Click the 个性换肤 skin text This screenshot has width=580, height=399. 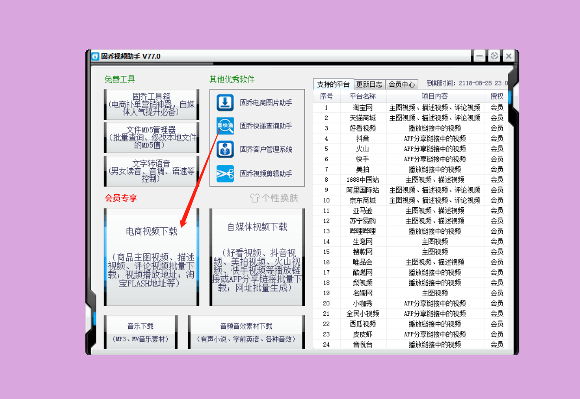(280, 198)
